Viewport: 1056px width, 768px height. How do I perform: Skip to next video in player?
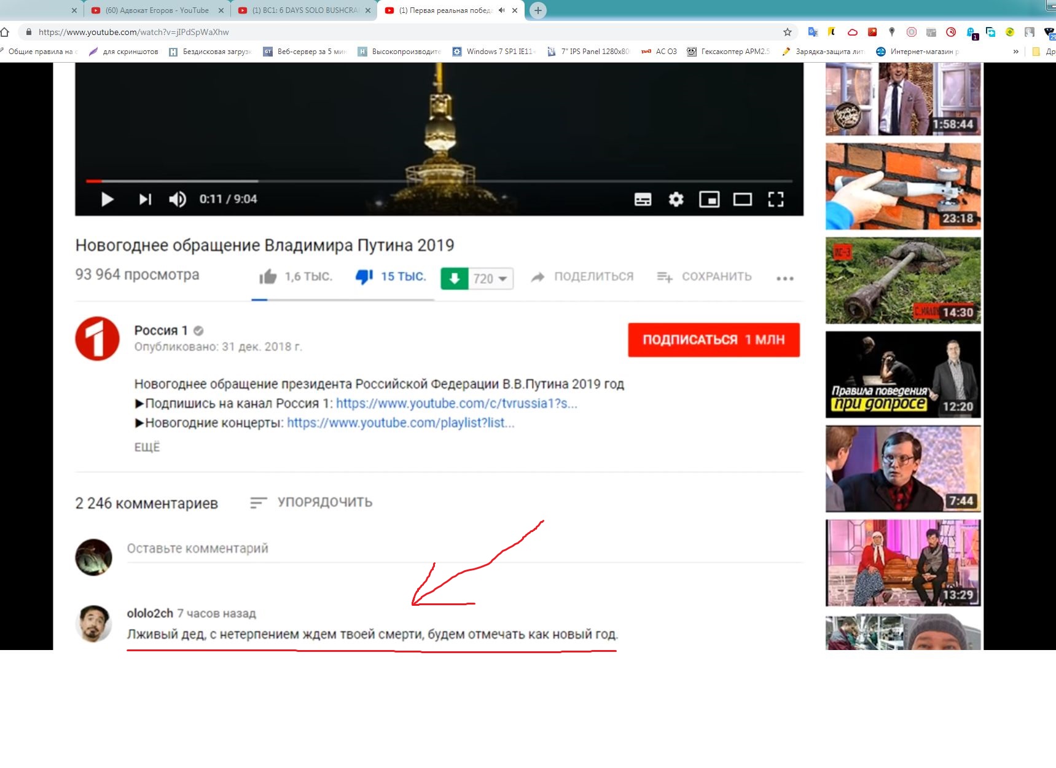coord(145,199)
